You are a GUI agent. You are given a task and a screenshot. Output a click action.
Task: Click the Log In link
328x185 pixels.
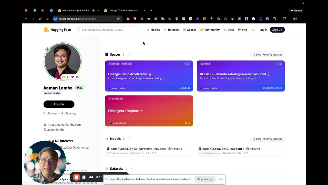tap(263, 30)
